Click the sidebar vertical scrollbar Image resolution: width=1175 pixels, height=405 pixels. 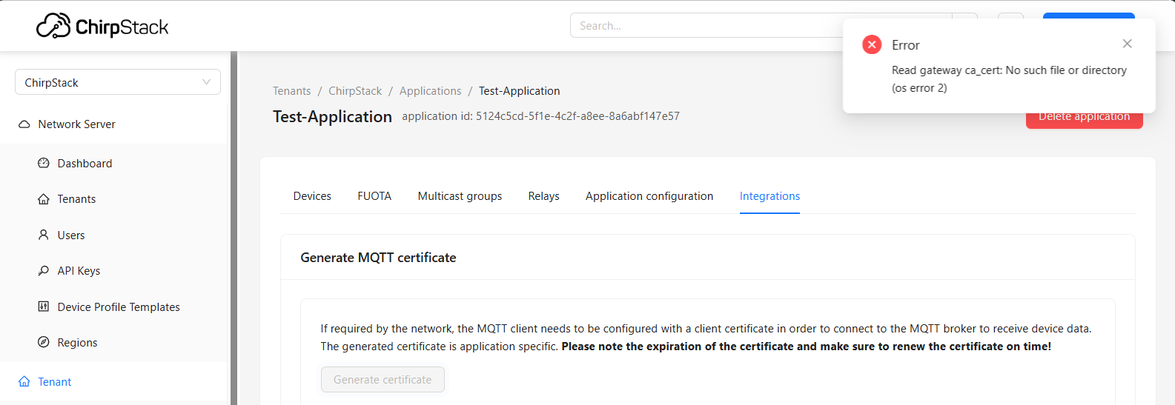pos(234,228)
